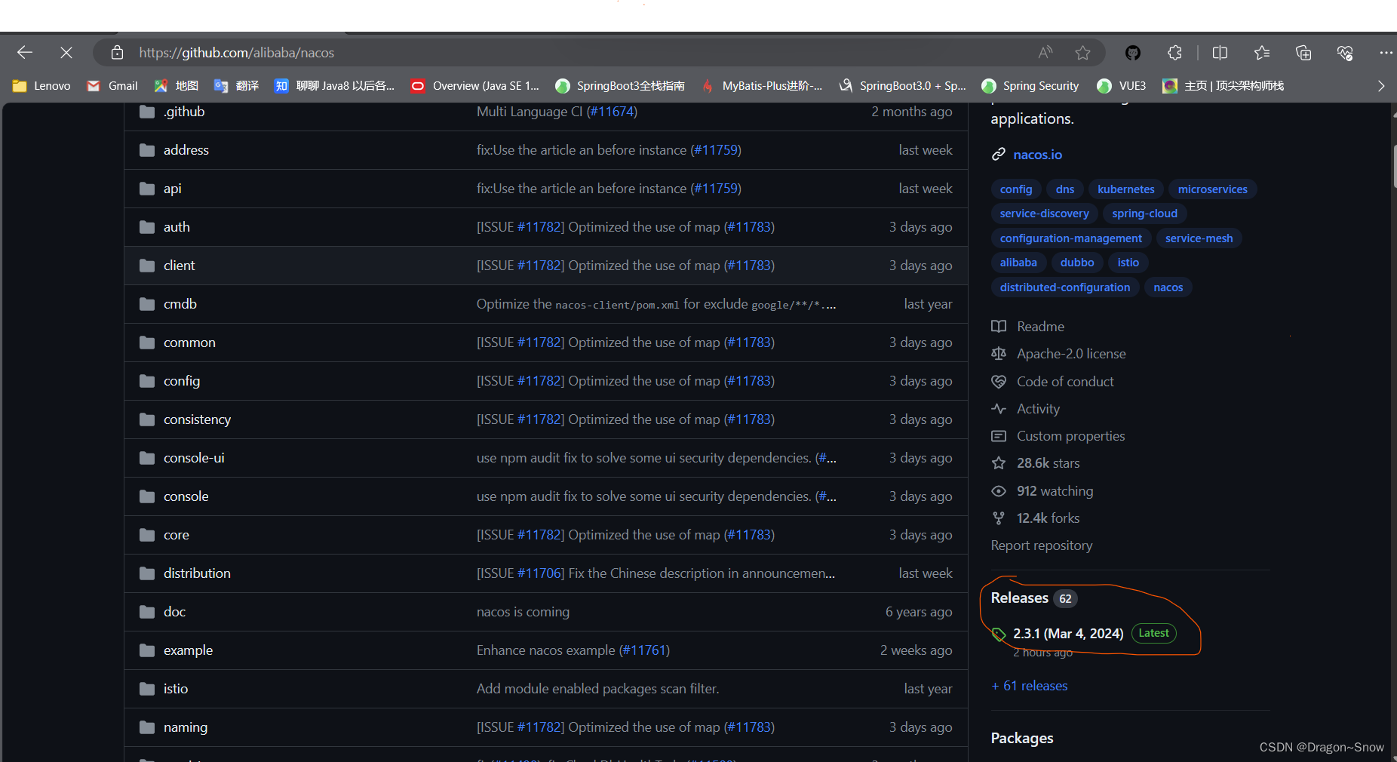This screenshot has height=762, width=1397.
Task: Open the SpringBoot3全栈指南 bookmark
Action: tap(620, 86)
